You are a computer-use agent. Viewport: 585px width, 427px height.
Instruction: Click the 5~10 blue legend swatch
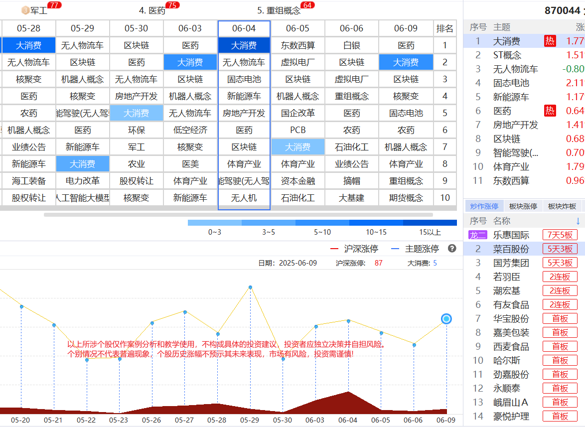(322, 223)
